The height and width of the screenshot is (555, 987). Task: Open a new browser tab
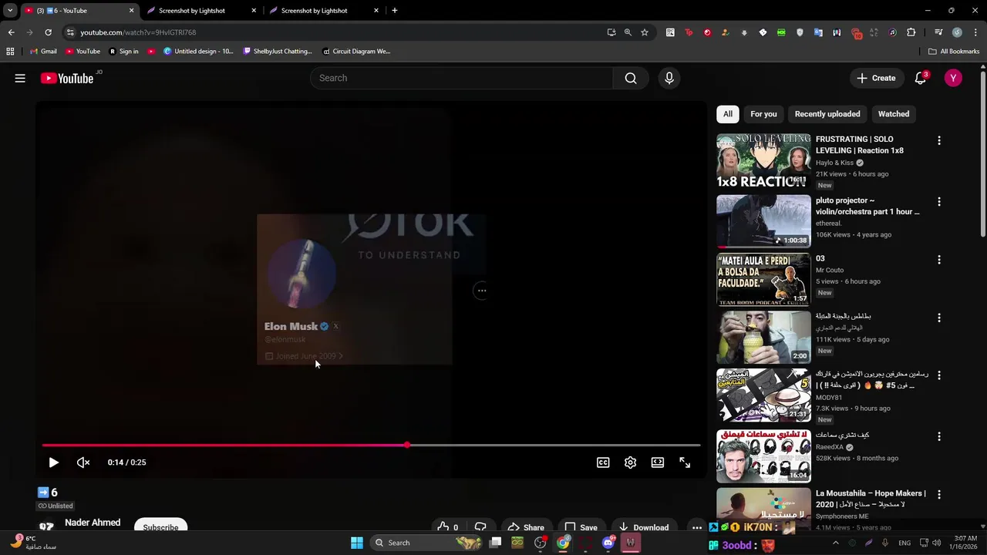click(x=395, y=11)
